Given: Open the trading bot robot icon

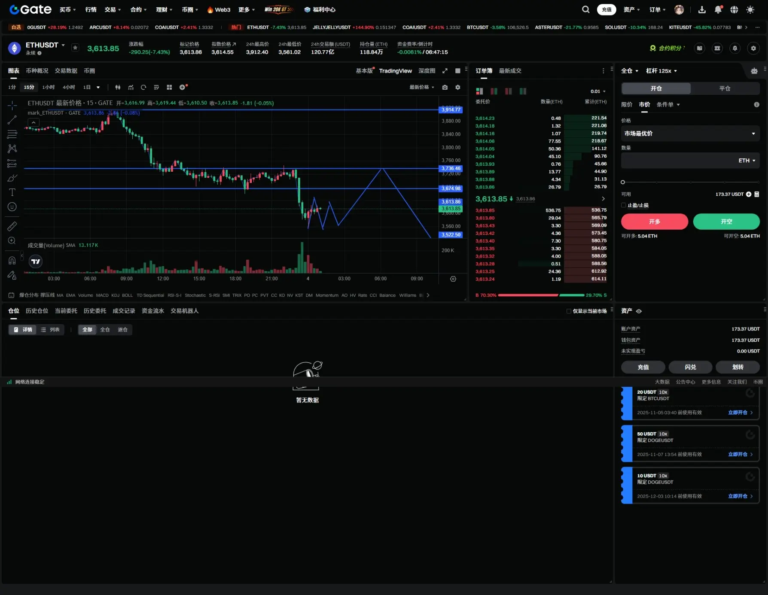Looking at the screenshot, I should click(754, 71).
